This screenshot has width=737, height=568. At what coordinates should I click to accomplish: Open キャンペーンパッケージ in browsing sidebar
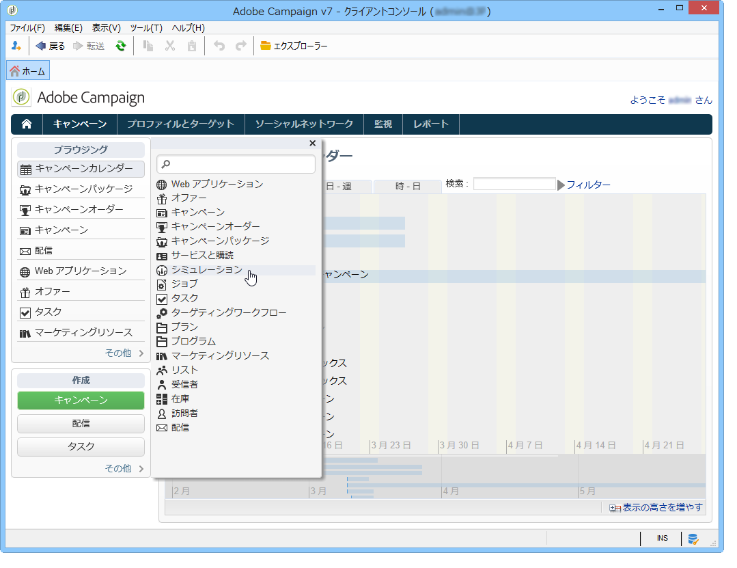click(x=81, y=189)
